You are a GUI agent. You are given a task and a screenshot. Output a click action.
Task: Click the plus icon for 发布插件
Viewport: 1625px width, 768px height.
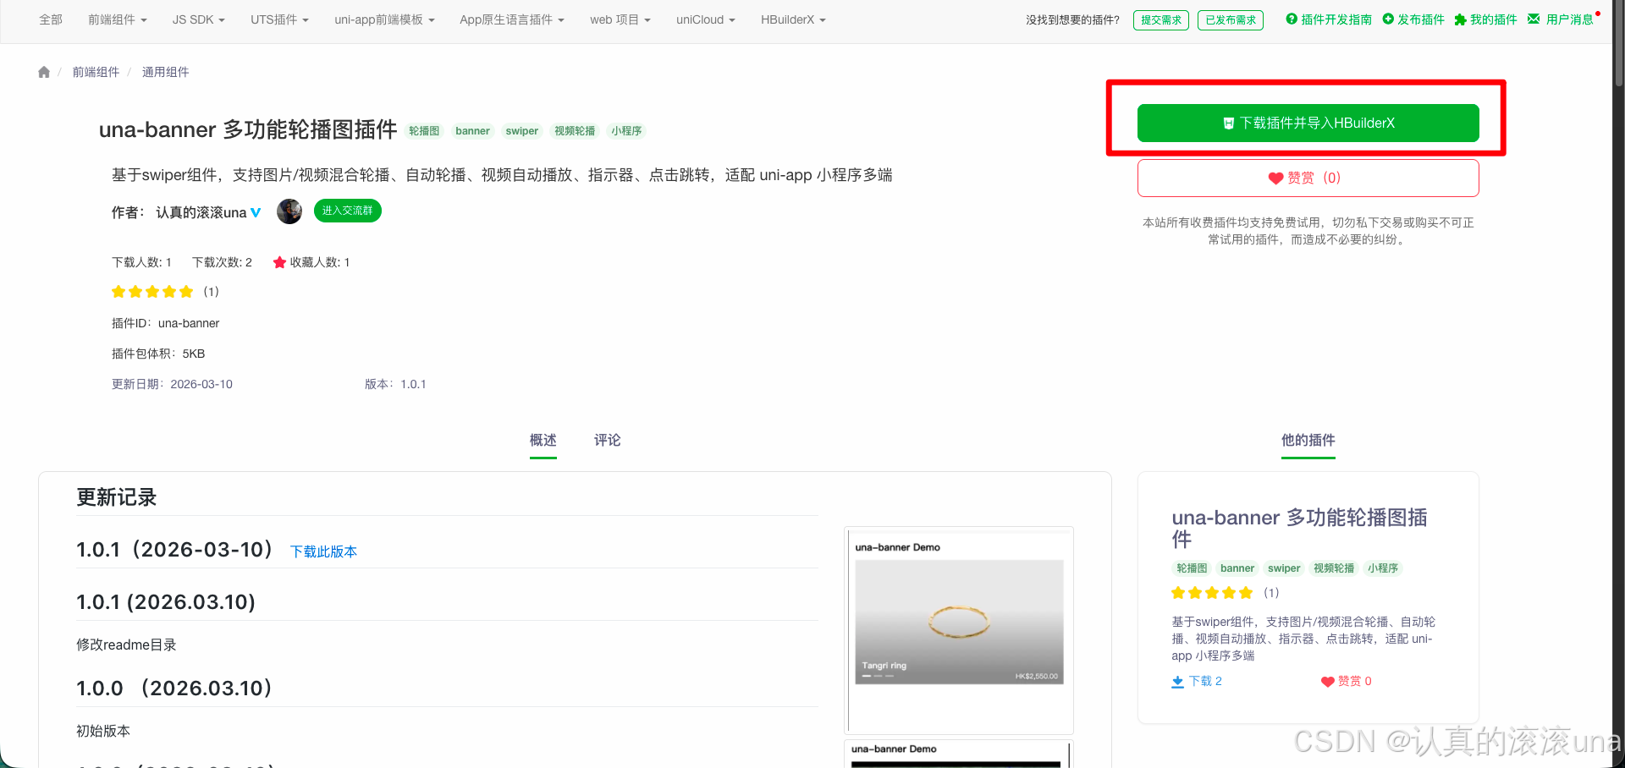tap(1388, 19)
